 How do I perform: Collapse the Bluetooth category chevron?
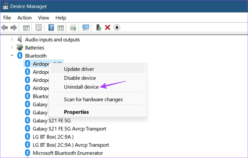pos(12,55)
